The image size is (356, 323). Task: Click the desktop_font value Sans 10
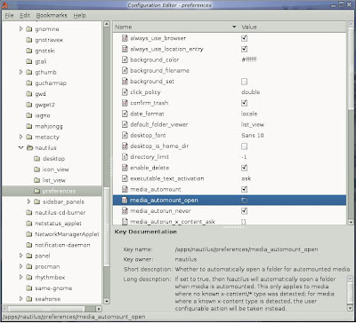point(253,136)
